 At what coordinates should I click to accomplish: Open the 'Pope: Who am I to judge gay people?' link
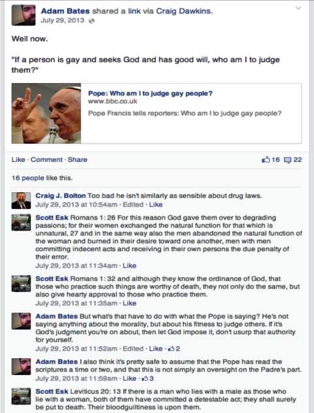[150, 93]
